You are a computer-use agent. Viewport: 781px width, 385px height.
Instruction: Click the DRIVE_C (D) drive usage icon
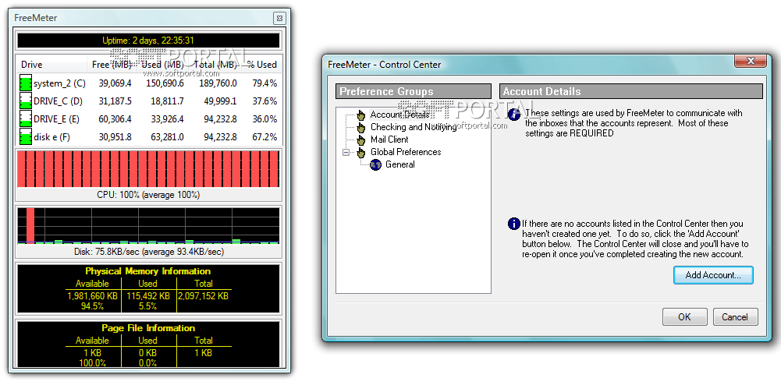(26, 101)
